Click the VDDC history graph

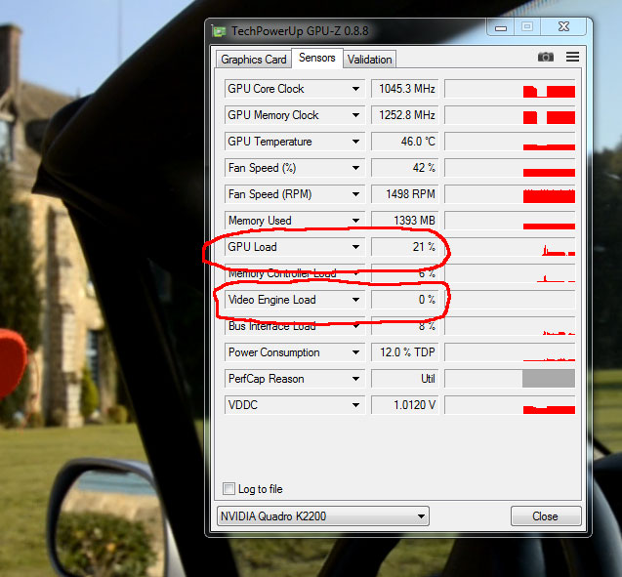click(510, 405)
